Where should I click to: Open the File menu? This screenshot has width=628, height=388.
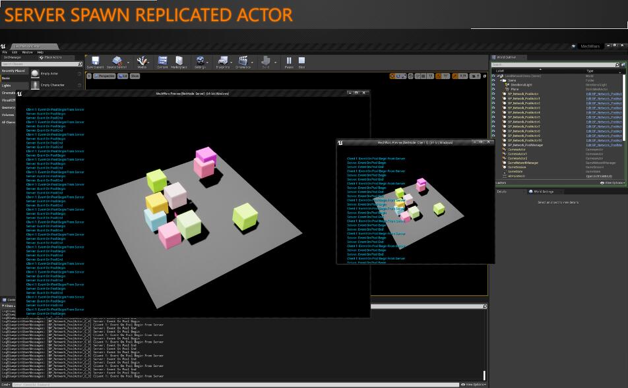tap(5, 52)
